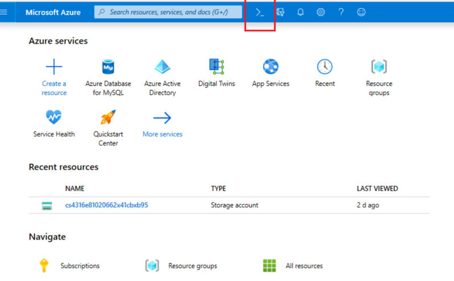Open Azure Database for MySQL service

pyautogui.click(x=108, y=67)
